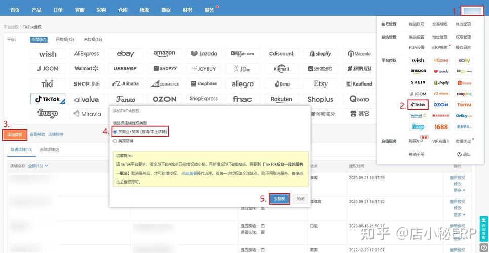Follow the 点此查看 link in the tip

point(189,173)
